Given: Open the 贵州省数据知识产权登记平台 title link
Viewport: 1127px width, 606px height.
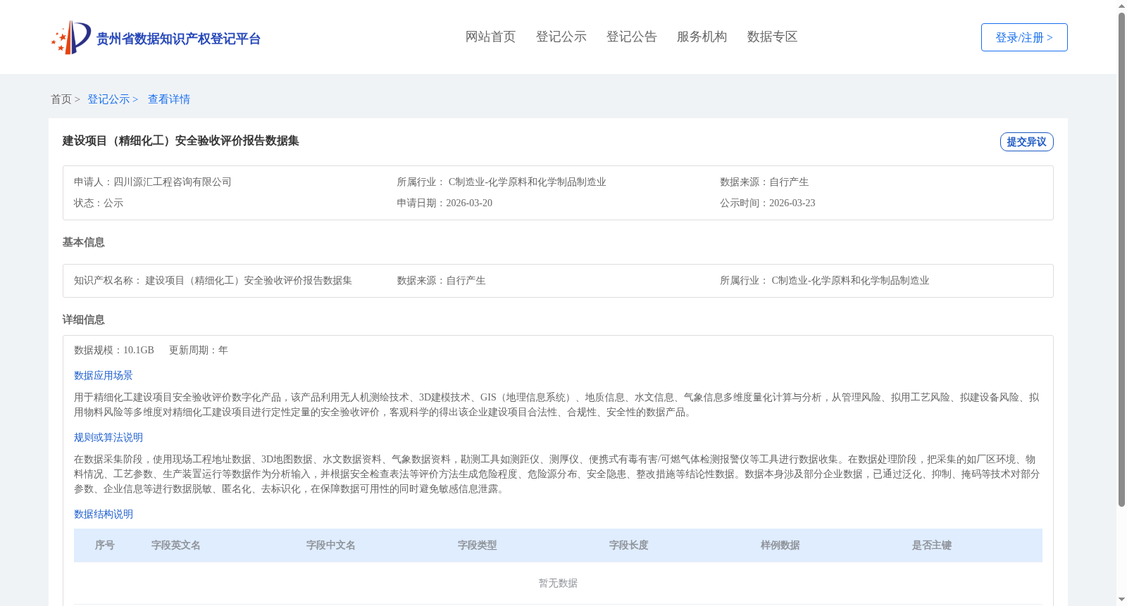Looking at the screenshot, I should click(x=178, y=39).
